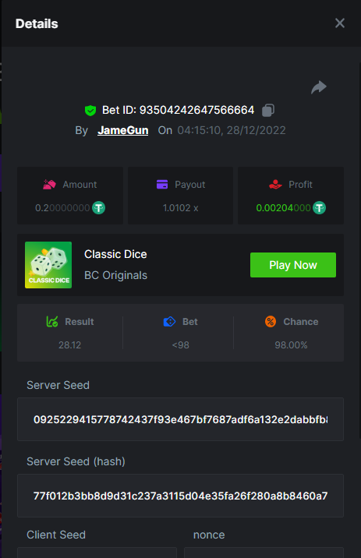Open the Classic Dice game thumbnail
Viewport: 361px width, 558px height.
click(x=48, y=265)
